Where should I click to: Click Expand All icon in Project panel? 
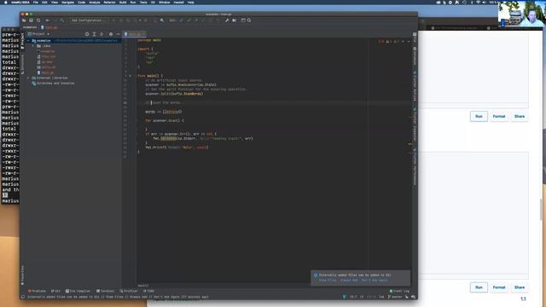pyautogui.click(x=94, y=34)
